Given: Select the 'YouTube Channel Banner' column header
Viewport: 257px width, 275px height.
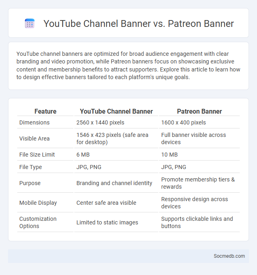Looking at the screenshot, I should (x=116, y=111).
